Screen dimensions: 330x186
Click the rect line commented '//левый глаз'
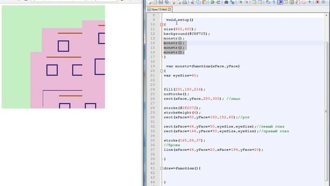pyautogui.click(x=224, y=127)
